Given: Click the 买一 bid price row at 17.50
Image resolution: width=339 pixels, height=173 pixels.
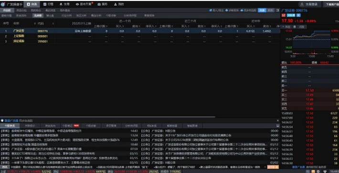Looking at the screenshot, I should 310,90.
